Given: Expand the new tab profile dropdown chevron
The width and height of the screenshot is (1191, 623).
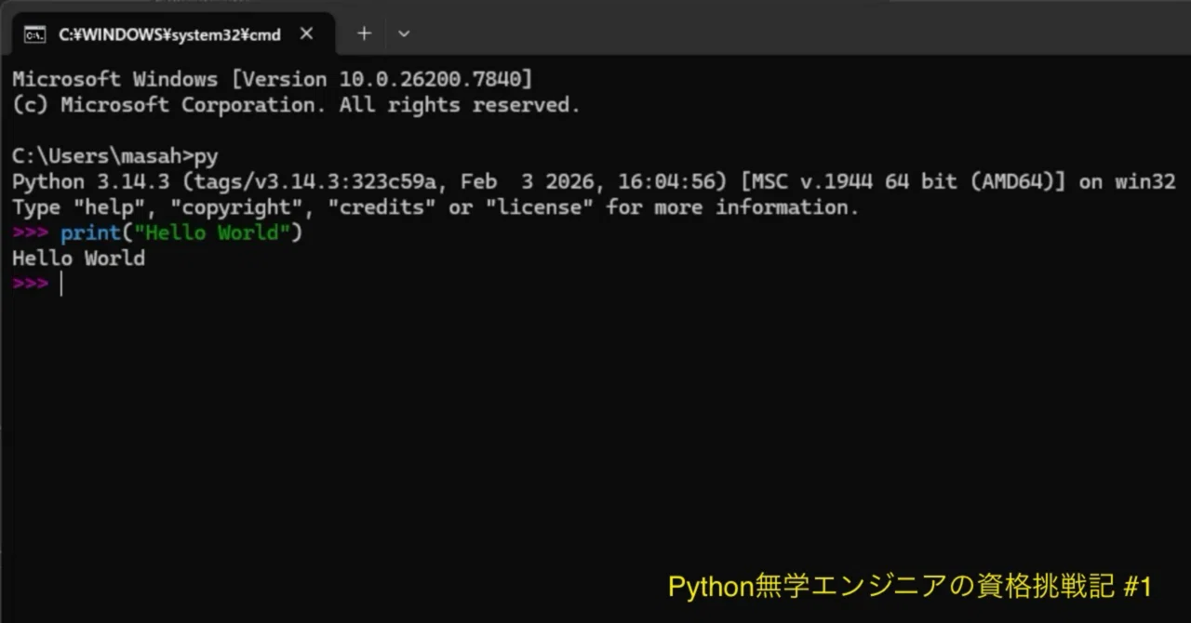Looking at the screenshot, I should coord(403,33).
